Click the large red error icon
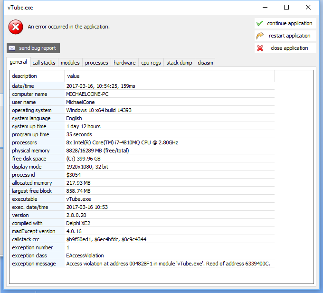This screenshot has width=323, height=293. [x=16, y=27]
